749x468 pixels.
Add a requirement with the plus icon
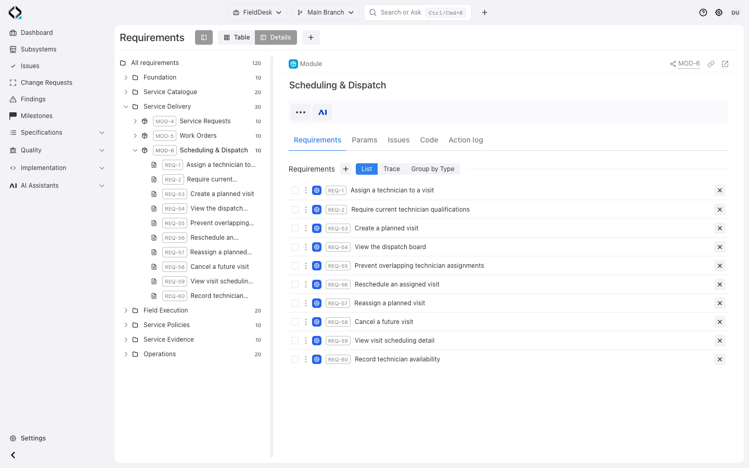point(346,169)
